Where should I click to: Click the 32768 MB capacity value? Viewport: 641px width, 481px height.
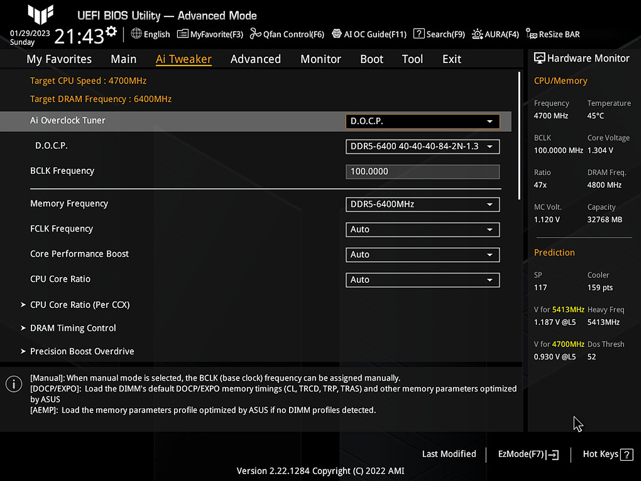click(x=605, y=220)
